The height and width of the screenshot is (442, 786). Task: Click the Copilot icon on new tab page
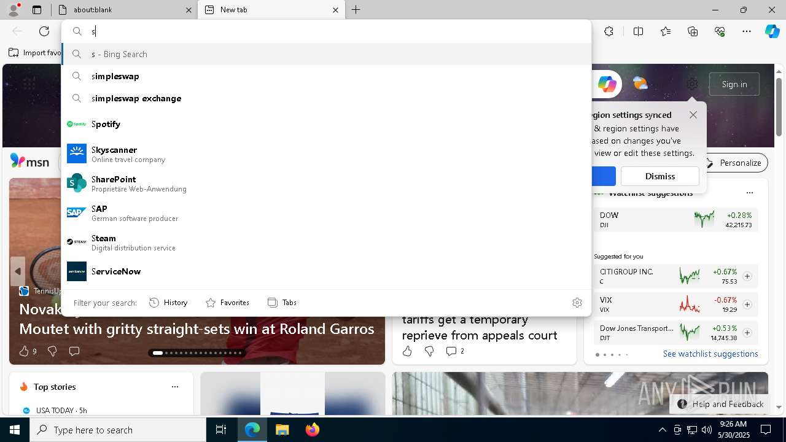607,84
